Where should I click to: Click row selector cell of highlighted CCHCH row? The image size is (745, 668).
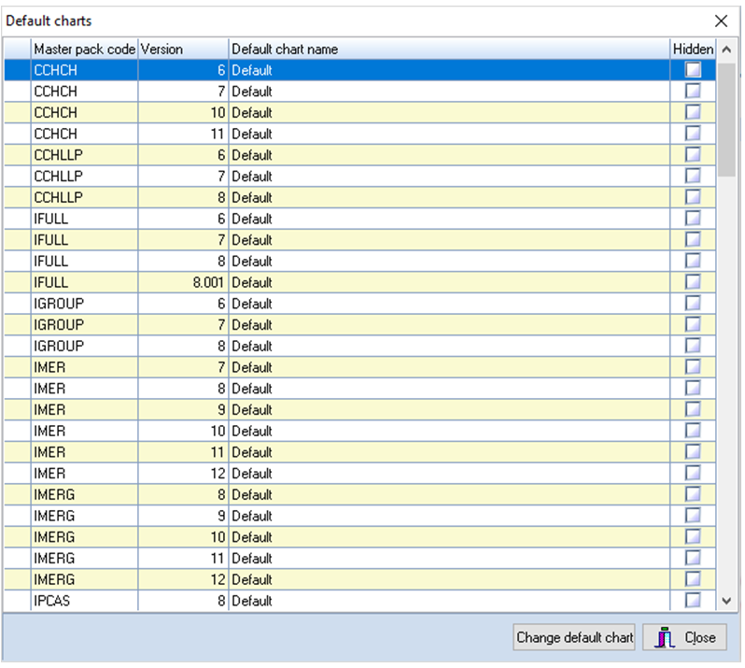click(x=18, y=70)
